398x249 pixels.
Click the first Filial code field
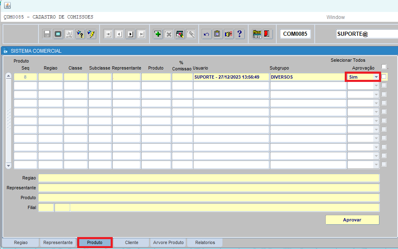(x=46, y=207)
